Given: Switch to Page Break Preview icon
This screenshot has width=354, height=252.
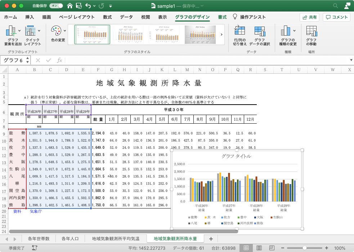Looking at the screenshot, I should click(x=272, y=248).
